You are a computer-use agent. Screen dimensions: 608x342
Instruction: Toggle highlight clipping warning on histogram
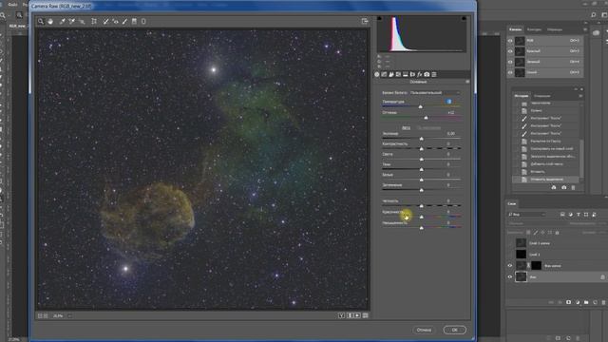464,18
